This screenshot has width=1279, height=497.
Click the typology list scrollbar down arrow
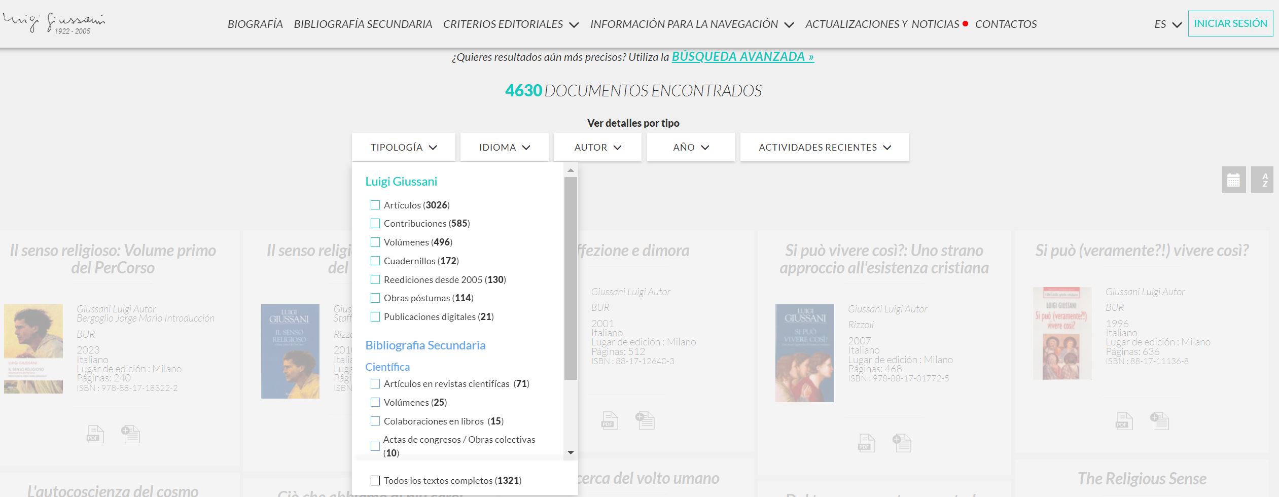click(571, 452)
